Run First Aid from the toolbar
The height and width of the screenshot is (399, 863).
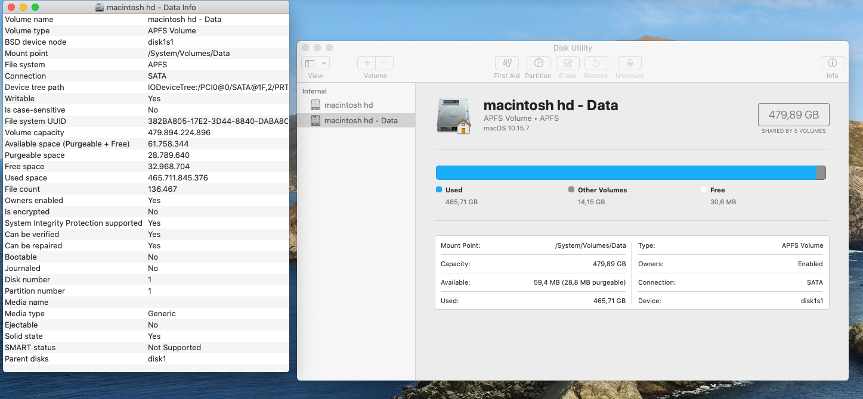[x=507, y=63]
